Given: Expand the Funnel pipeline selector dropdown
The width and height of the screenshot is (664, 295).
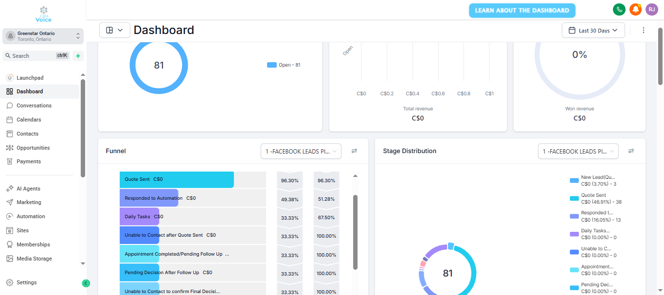Looking at the screenshot, I should pos(301,152).
